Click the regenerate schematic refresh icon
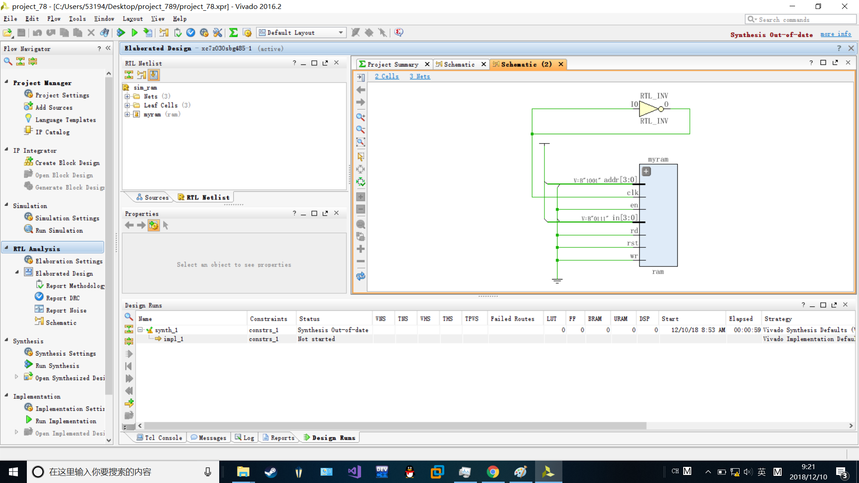The width and height of the screenshot is (859, 483). coord(360,276)
